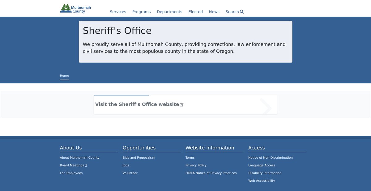Screen dimensions: 371x191
Task: Open Search in the top navigation
Action: [235, 12]
